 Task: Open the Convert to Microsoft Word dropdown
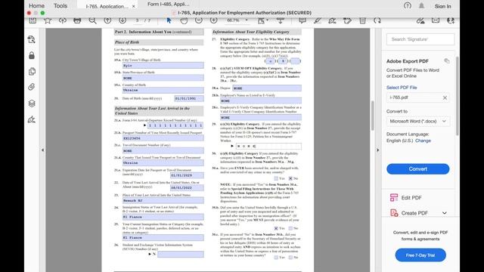tap(418, 121)
